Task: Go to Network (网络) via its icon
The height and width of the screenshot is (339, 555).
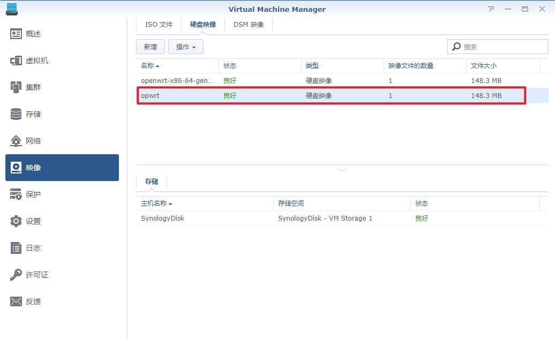Action: point(16,141)
